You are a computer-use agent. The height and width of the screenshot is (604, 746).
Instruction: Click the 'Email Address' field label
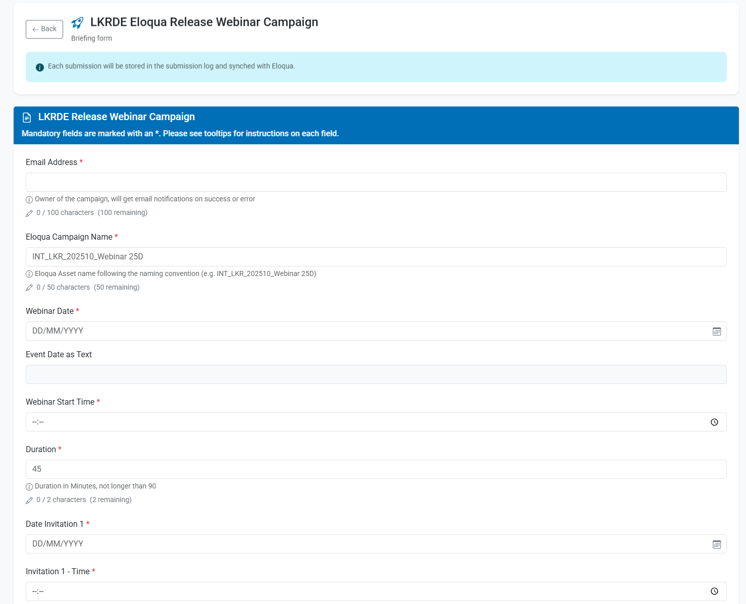coord(51,162)
